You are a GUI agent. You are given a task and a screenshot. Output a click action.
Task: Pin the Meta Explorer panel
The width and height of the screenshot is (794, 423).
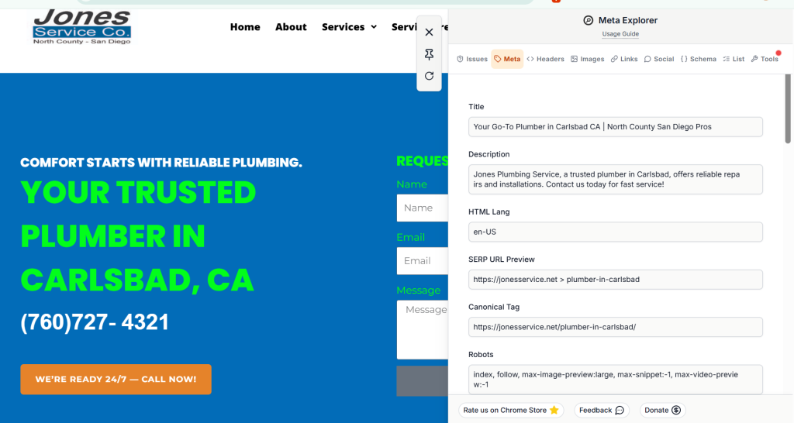click(x=429, y=54)
